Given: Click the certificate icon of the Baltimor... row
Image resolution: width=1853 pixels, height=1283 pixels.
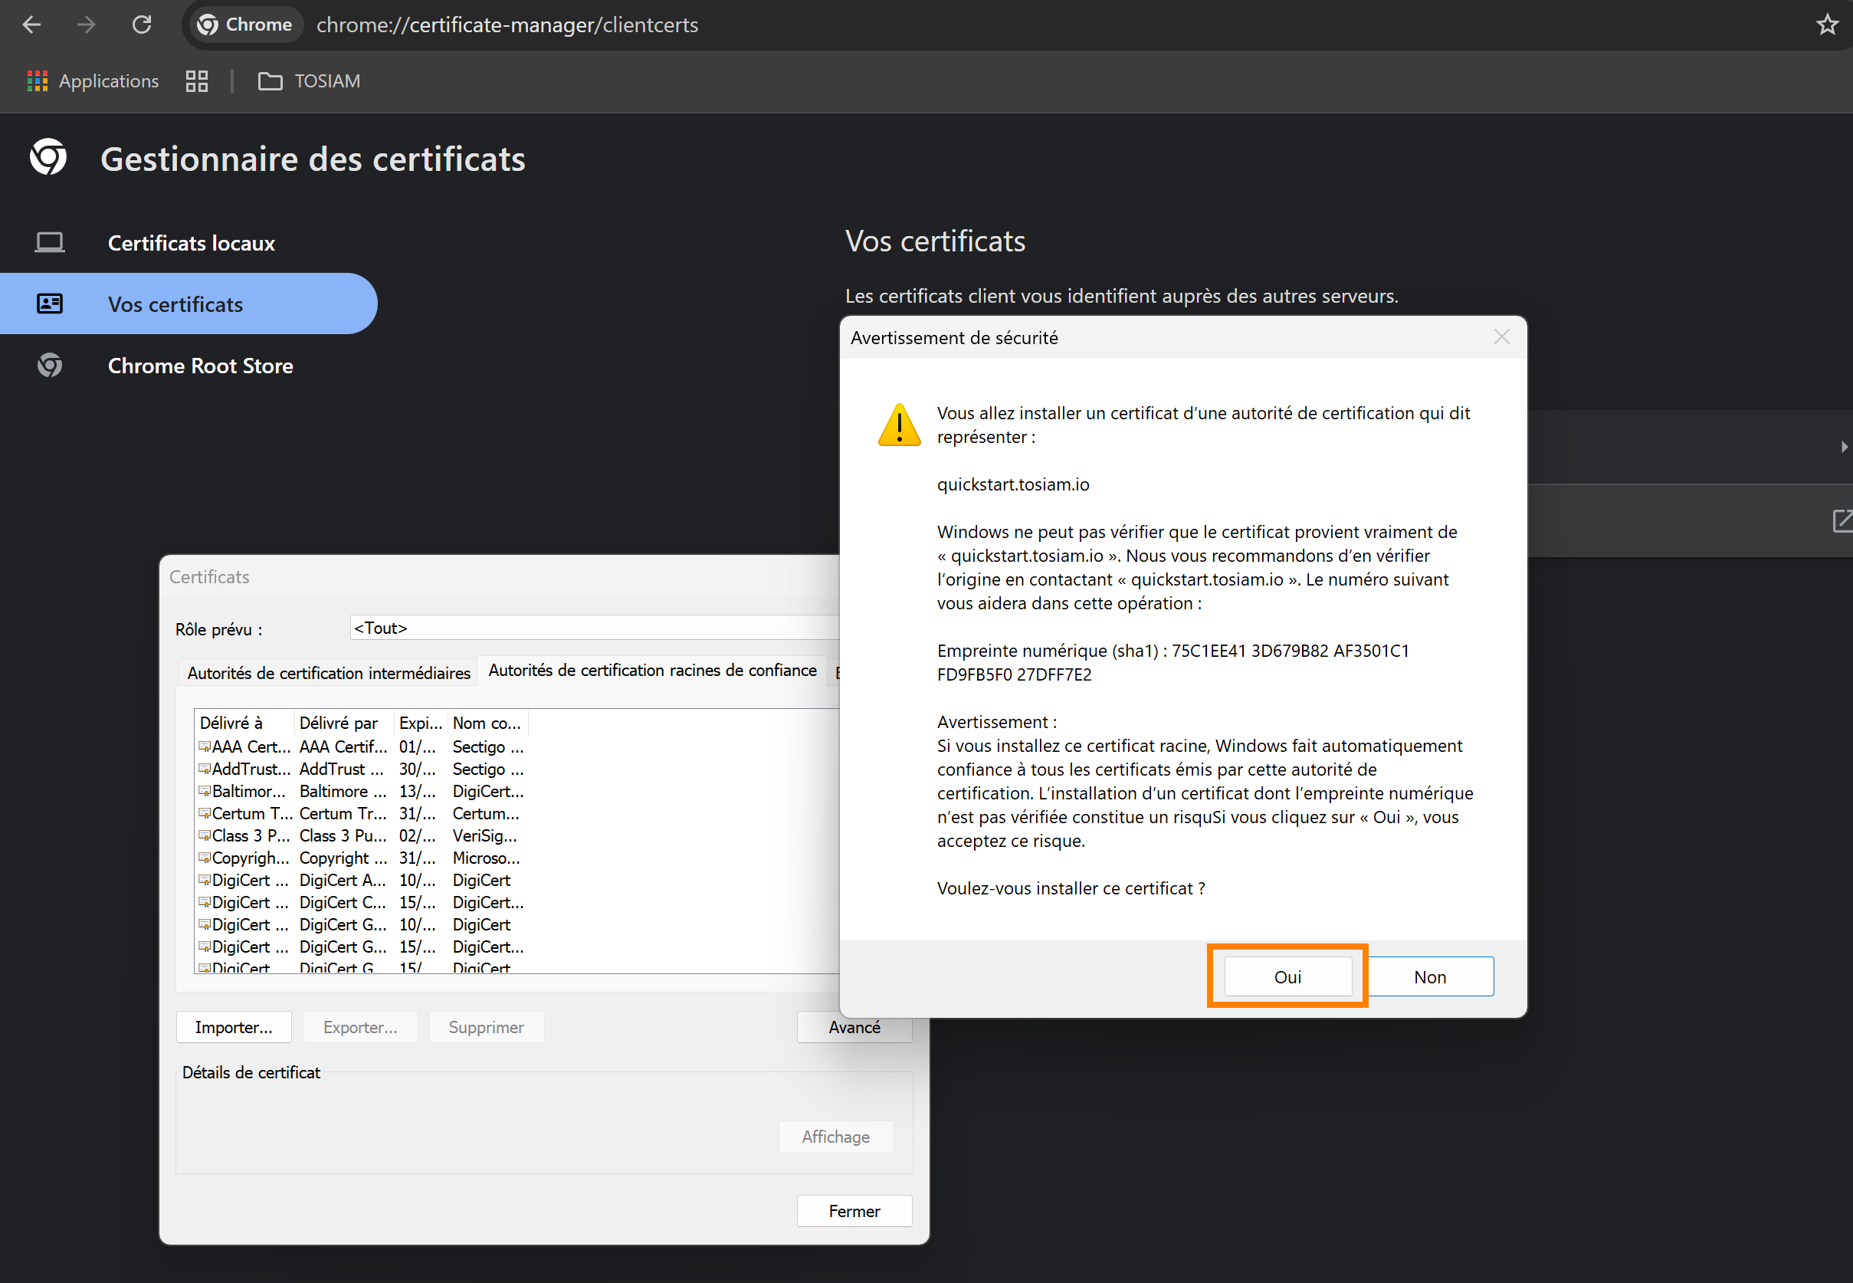Looking at the screenshot, I should pyautogui.click(x=205, y=791).
